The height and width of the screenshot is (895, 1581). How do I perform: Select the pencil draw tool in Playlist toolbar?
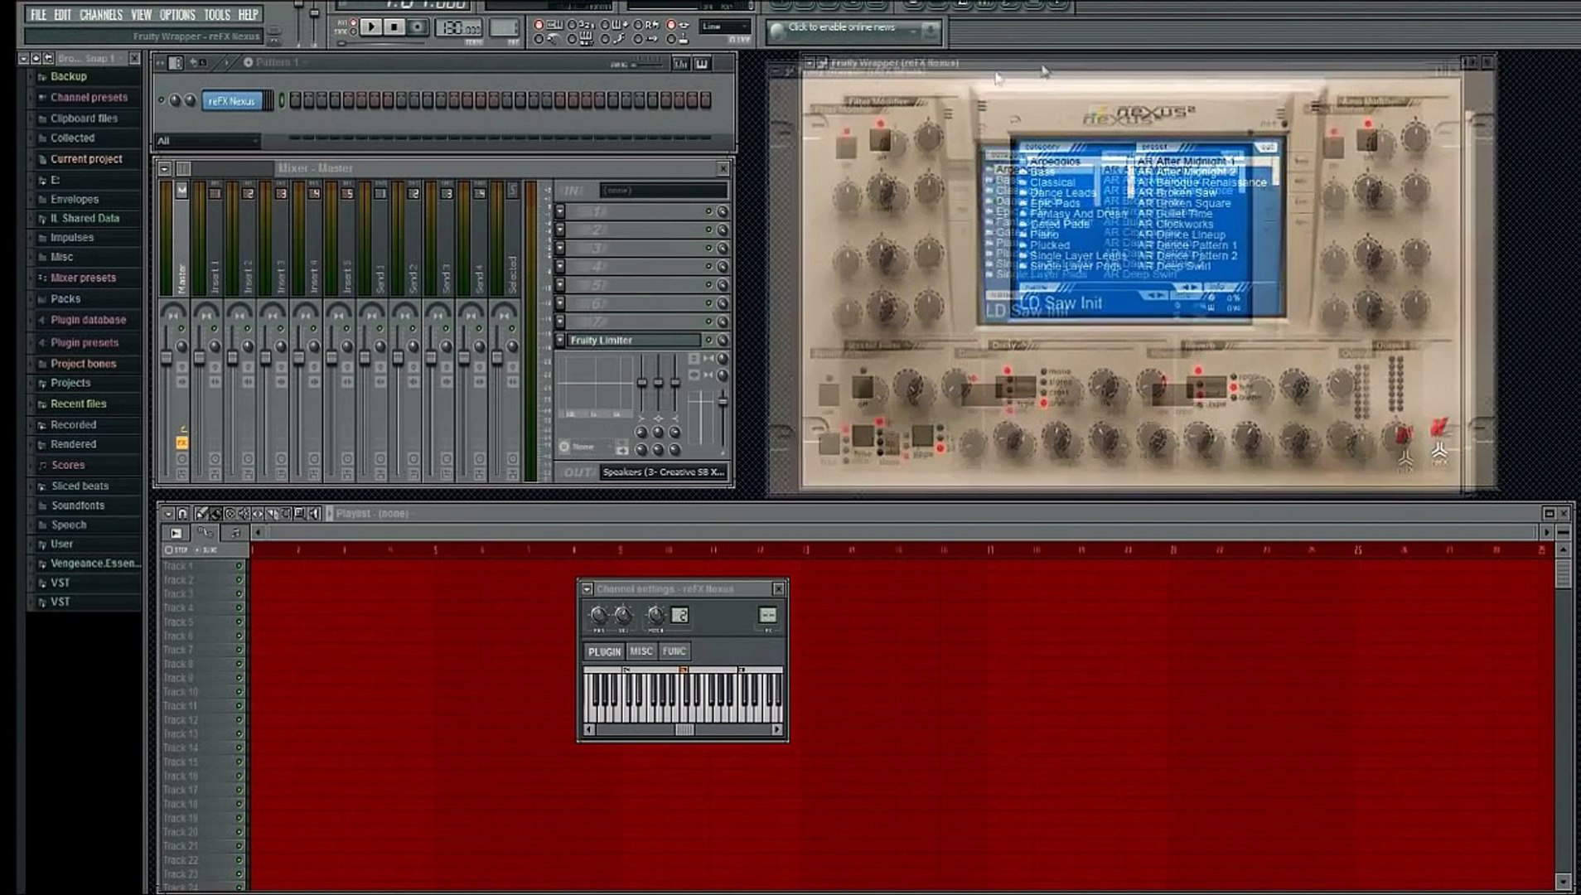pyautogui.click(x=201, y=514)
